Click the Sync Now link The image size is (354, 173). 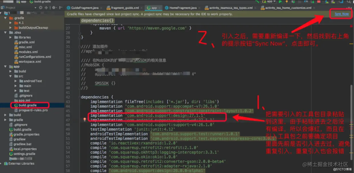(x=341, y=14)
